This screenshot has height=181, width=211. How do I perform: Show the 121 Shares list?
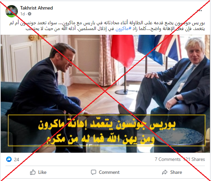point(194,159)
